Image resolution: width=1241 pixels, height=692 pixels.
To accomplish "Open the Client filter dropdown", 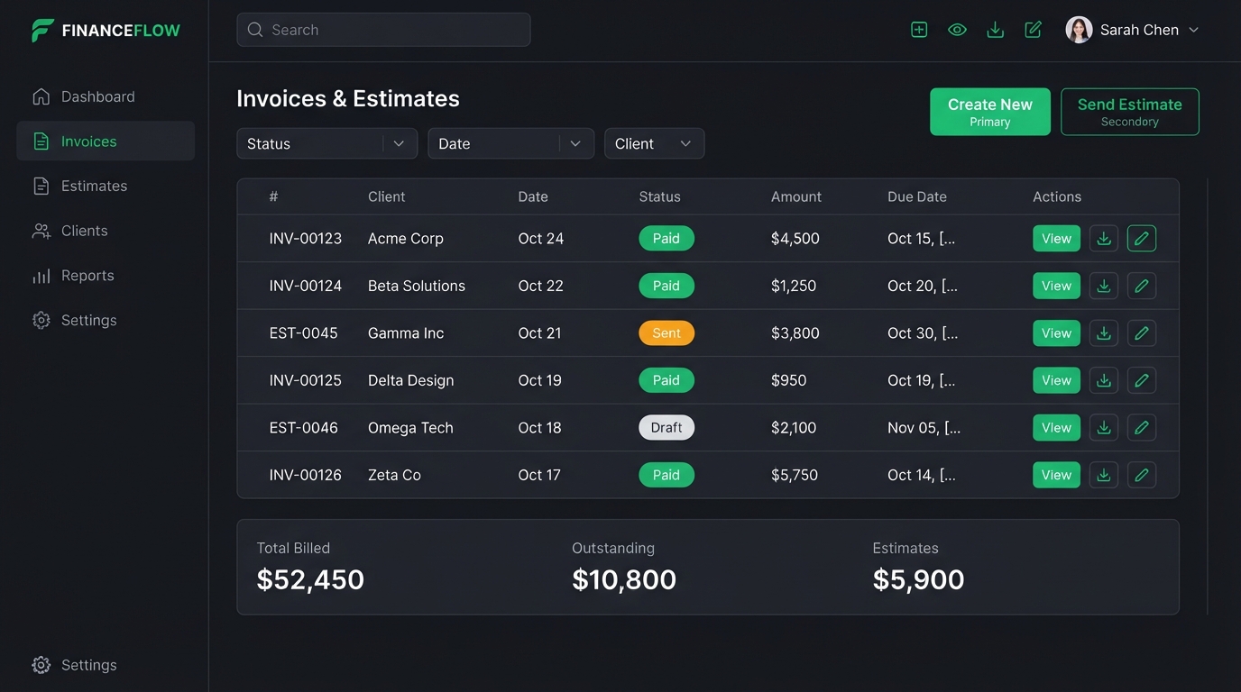I will tap(654, 143).
